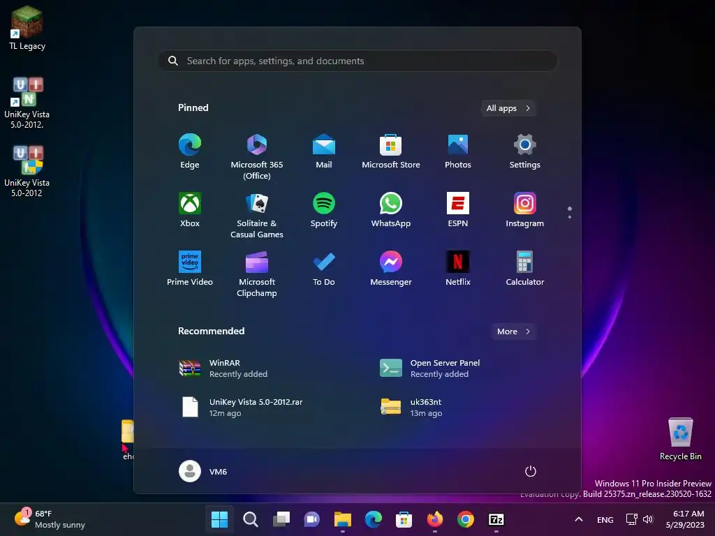Launch Netflix
This screenshot has height=536, width=715.
458,269
